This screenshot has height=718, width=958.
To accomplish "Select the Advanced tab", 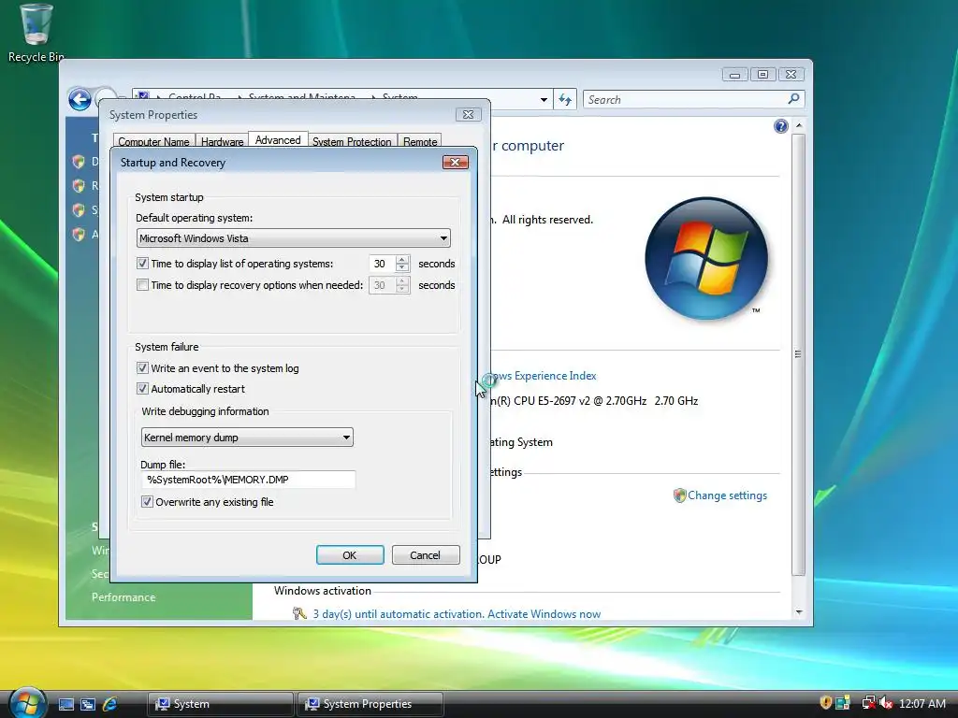I will click(x=278, y=140).
